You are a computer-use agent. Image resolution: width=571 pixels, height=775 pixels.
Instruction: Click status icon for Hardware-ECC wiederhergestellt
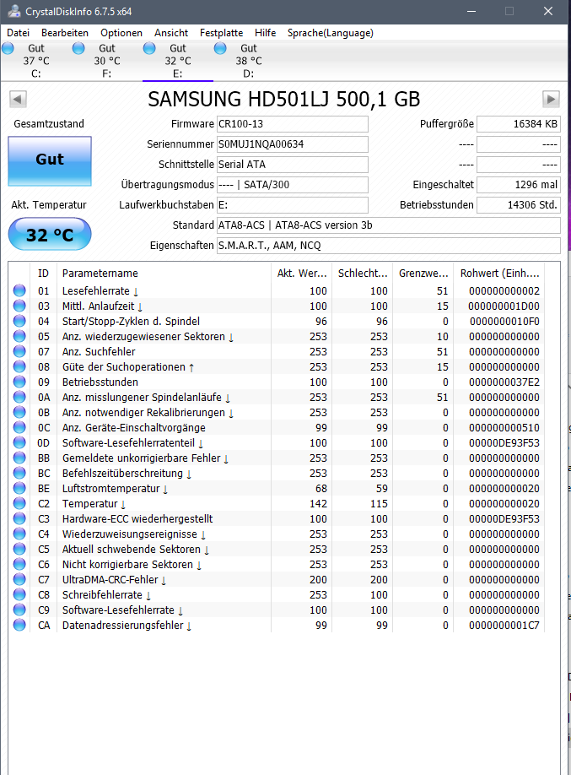(19, 518)
